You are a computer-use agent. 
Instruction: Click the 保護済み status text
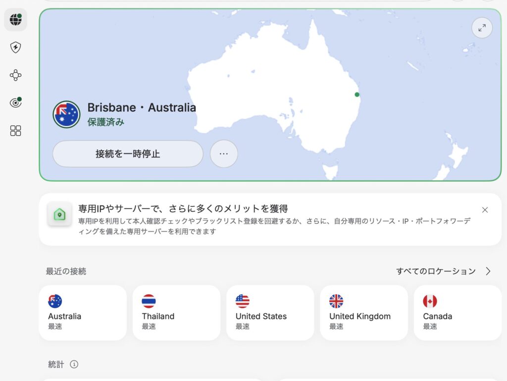pos(106,122)
